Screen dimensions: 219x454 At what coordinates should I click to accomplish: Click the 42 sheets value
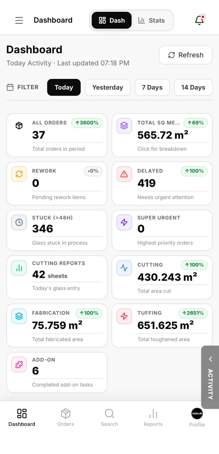point(50,275)
